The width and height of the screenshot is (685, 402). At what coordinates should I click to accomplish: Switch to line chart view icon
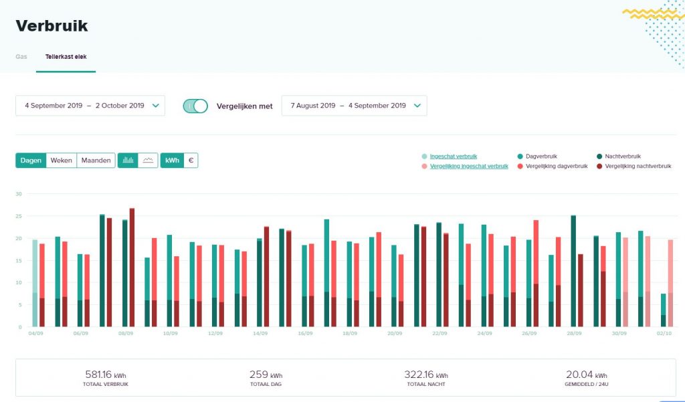pyautogui.click(x=148, y=161)
